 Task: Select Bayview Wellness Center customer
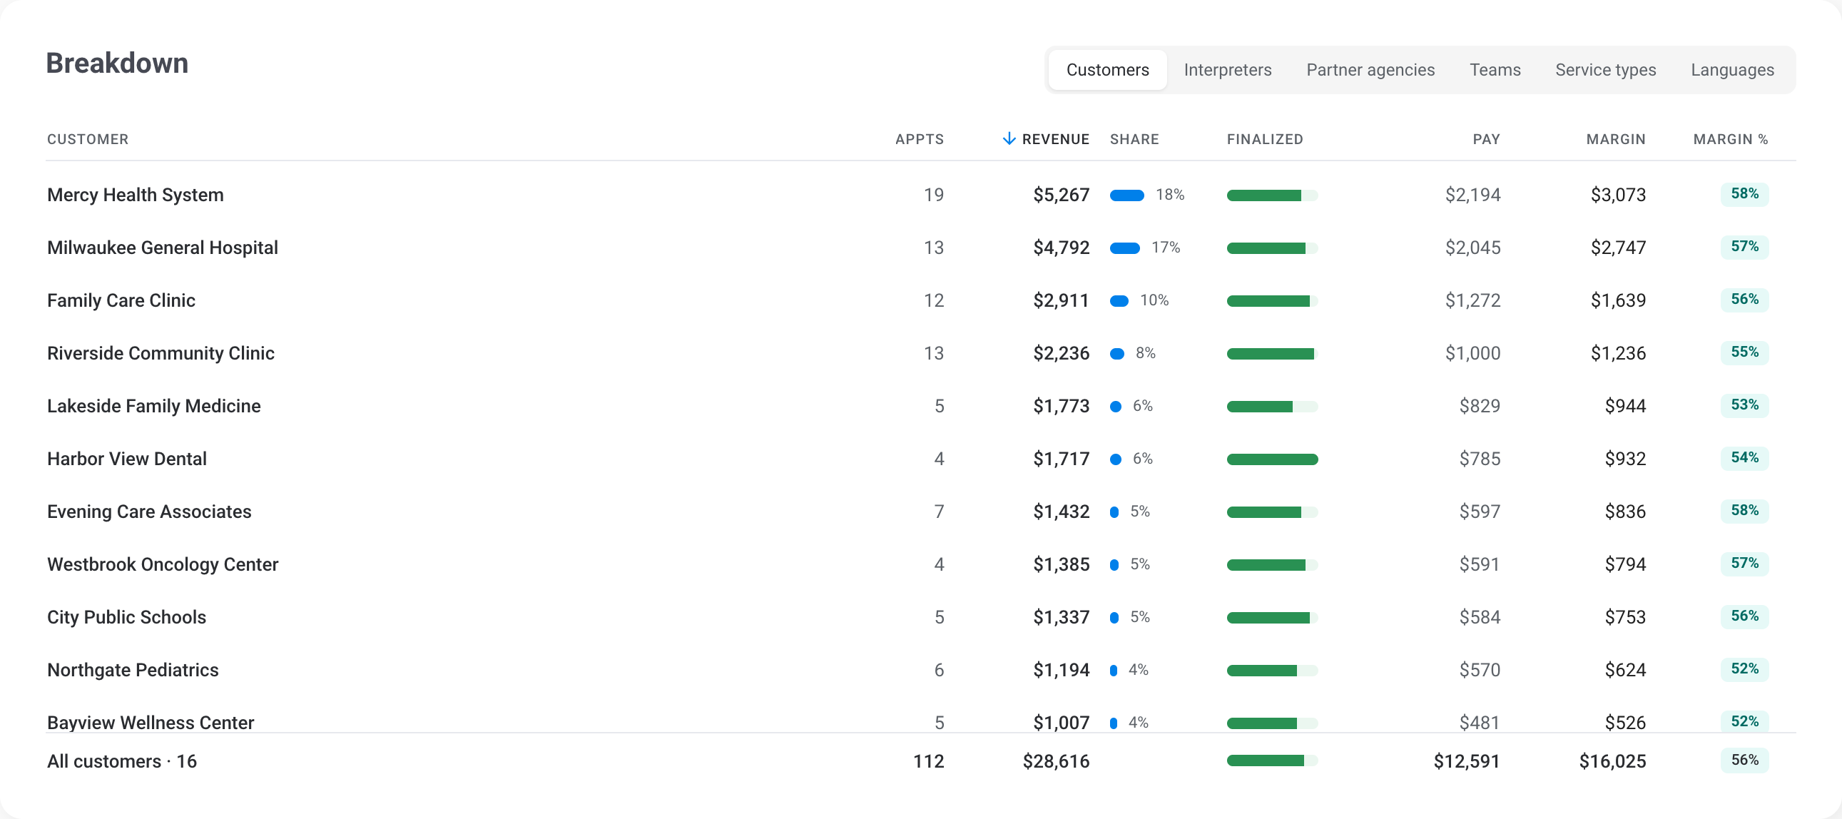point(150,723)
